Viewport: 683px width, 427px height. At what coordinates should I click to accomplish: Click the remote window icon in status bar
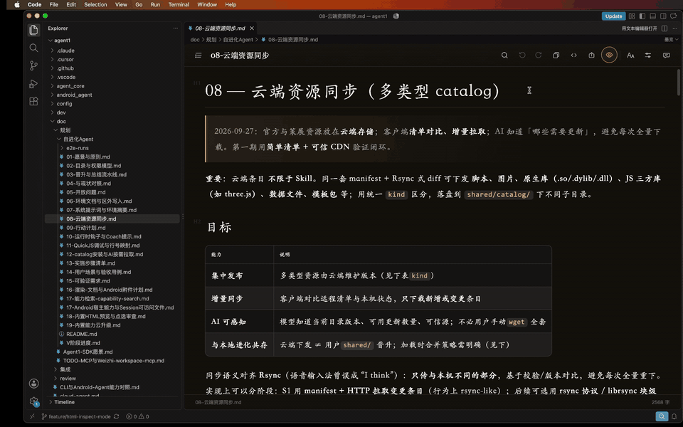coord(32,416)
